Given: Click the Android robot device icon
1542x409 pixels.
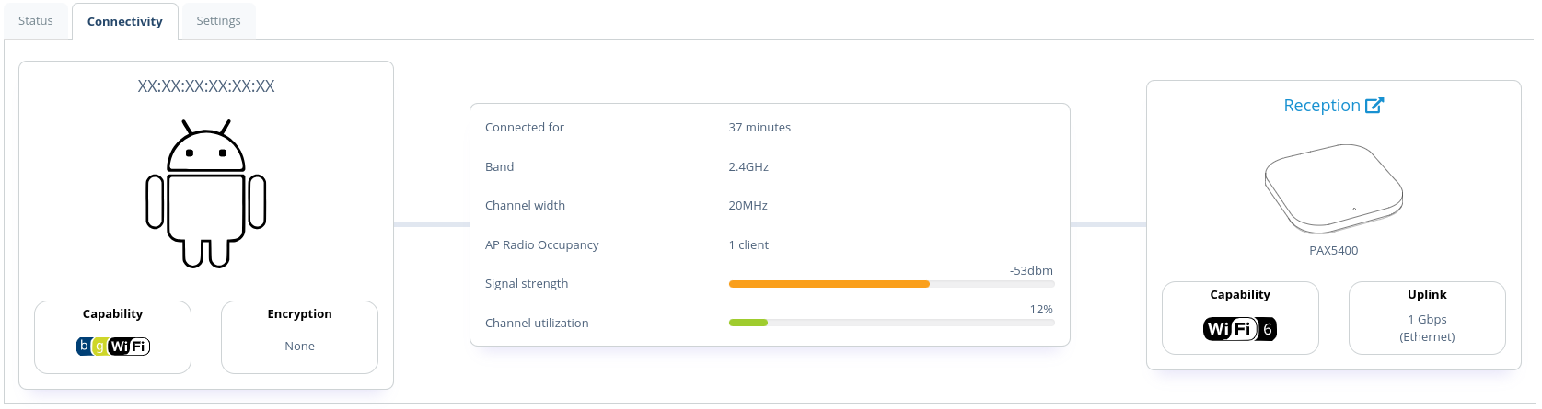Looking at the screenshot, I should [x=206, y=194].
